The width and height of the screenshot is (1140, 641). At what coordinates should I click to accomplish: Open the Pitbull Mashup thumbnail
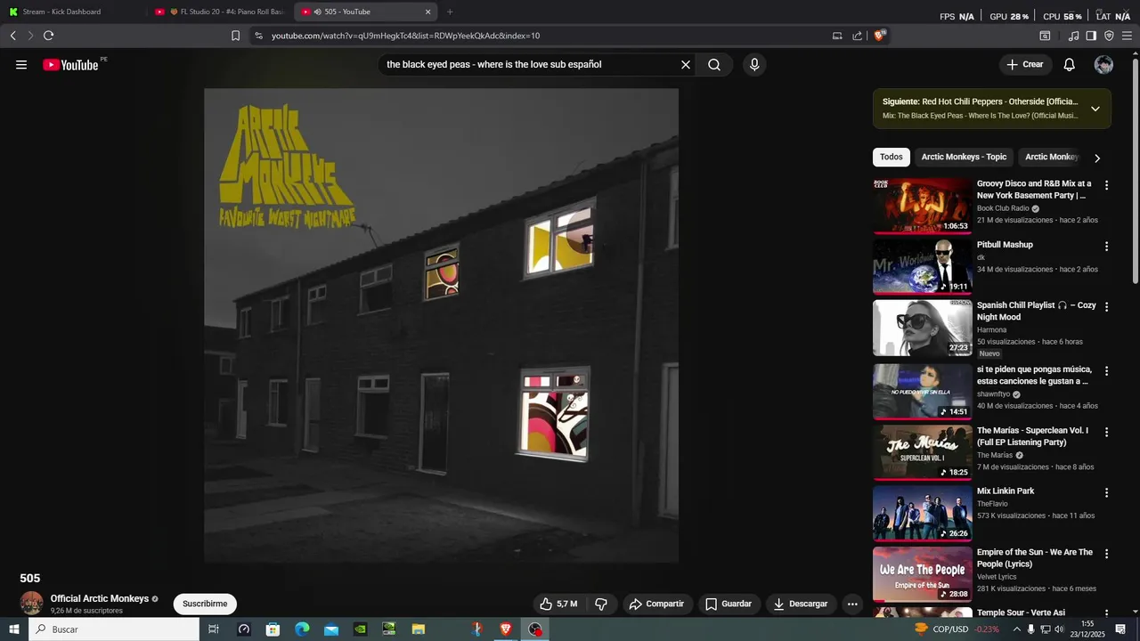point(922,266)
